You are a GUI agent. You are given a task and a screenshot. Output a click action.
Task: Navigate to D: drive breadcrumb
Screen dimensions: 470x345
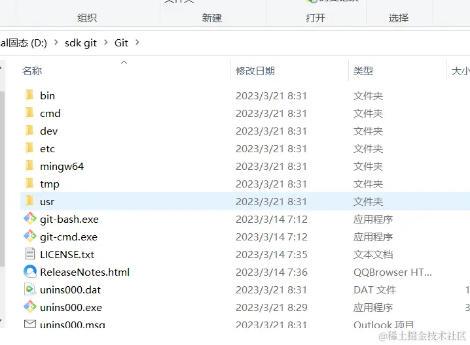tap(24, 43)
